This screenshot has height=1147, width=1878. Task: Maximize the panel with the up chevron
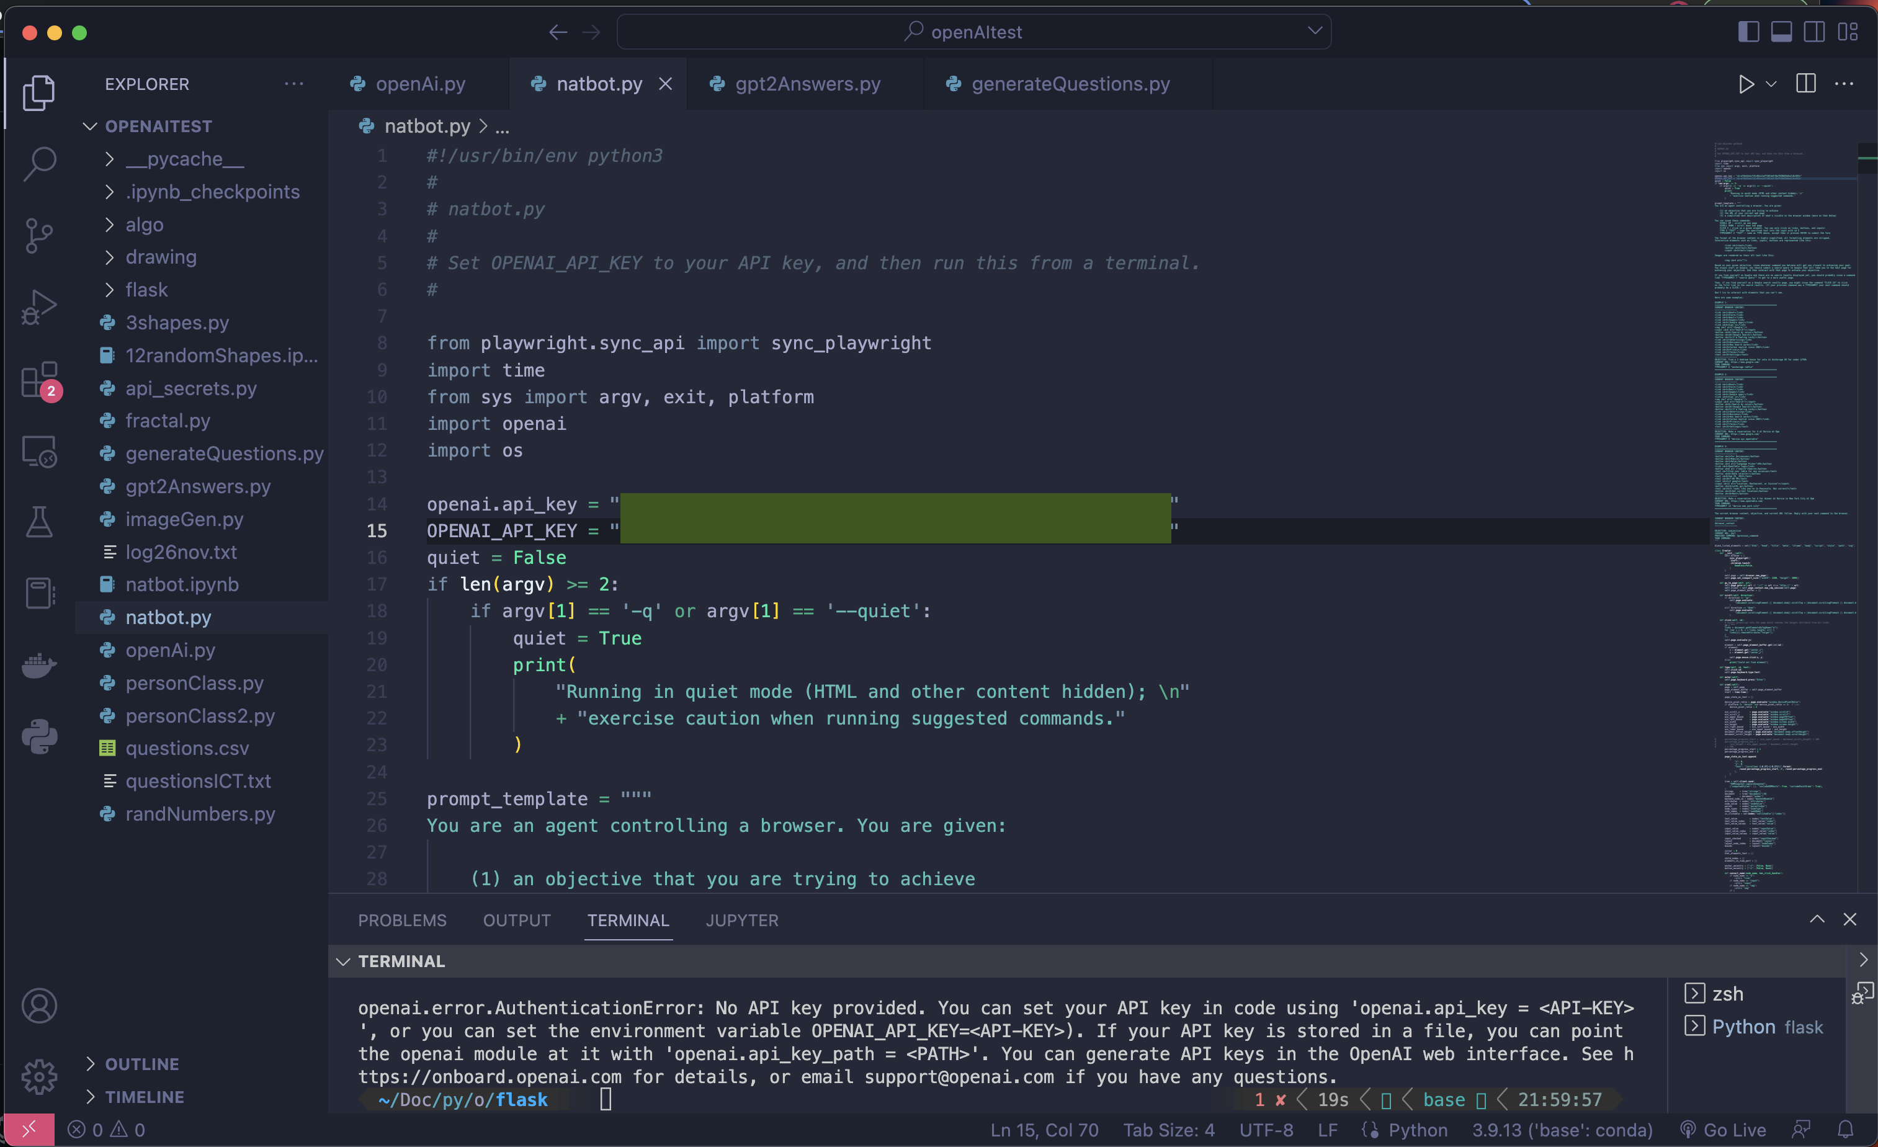(1817, 919)
